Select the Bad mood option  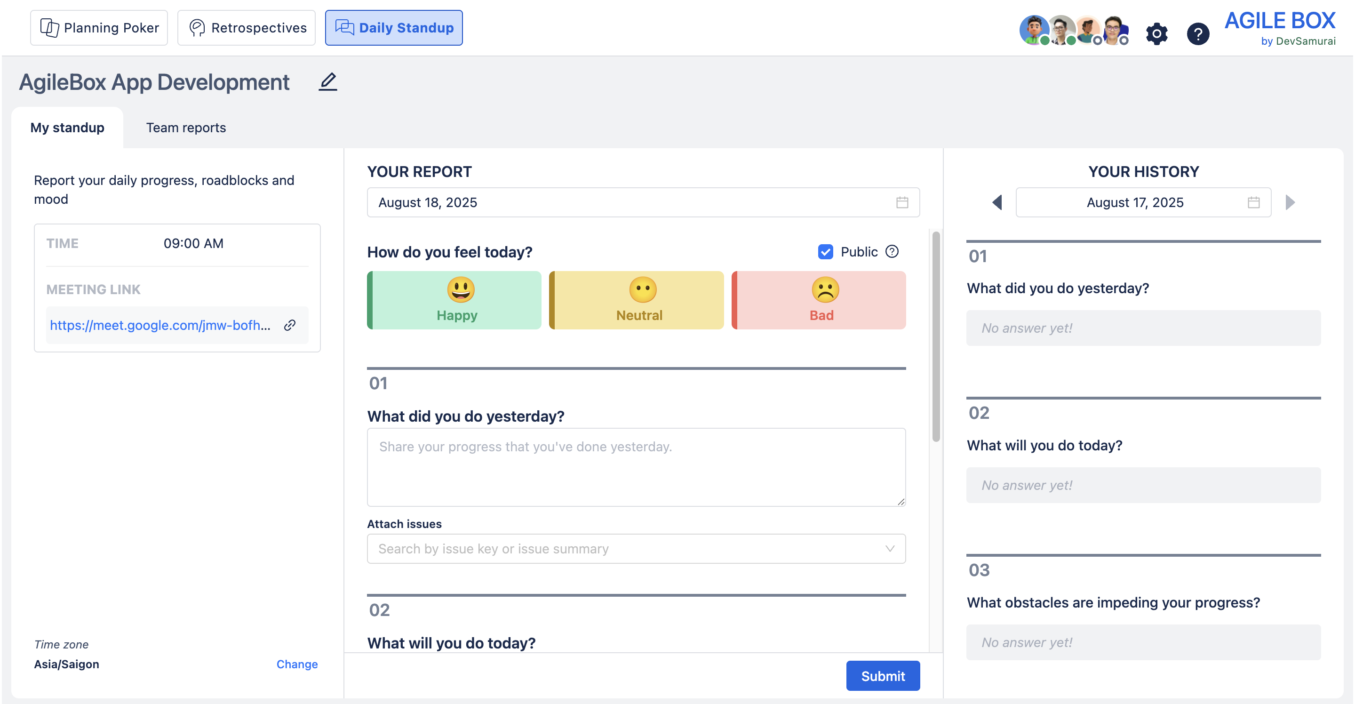(819, 300)
